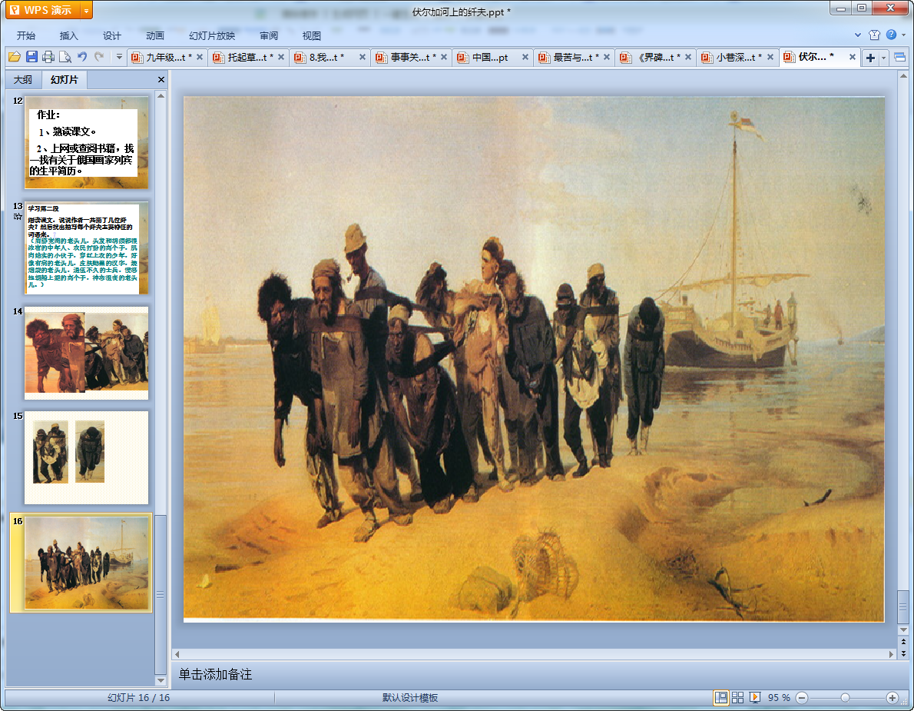This screenshot has width=914, height=711.
Task: Open the 幻灯片放映 ribbon tab
Action: click(212, 35)
